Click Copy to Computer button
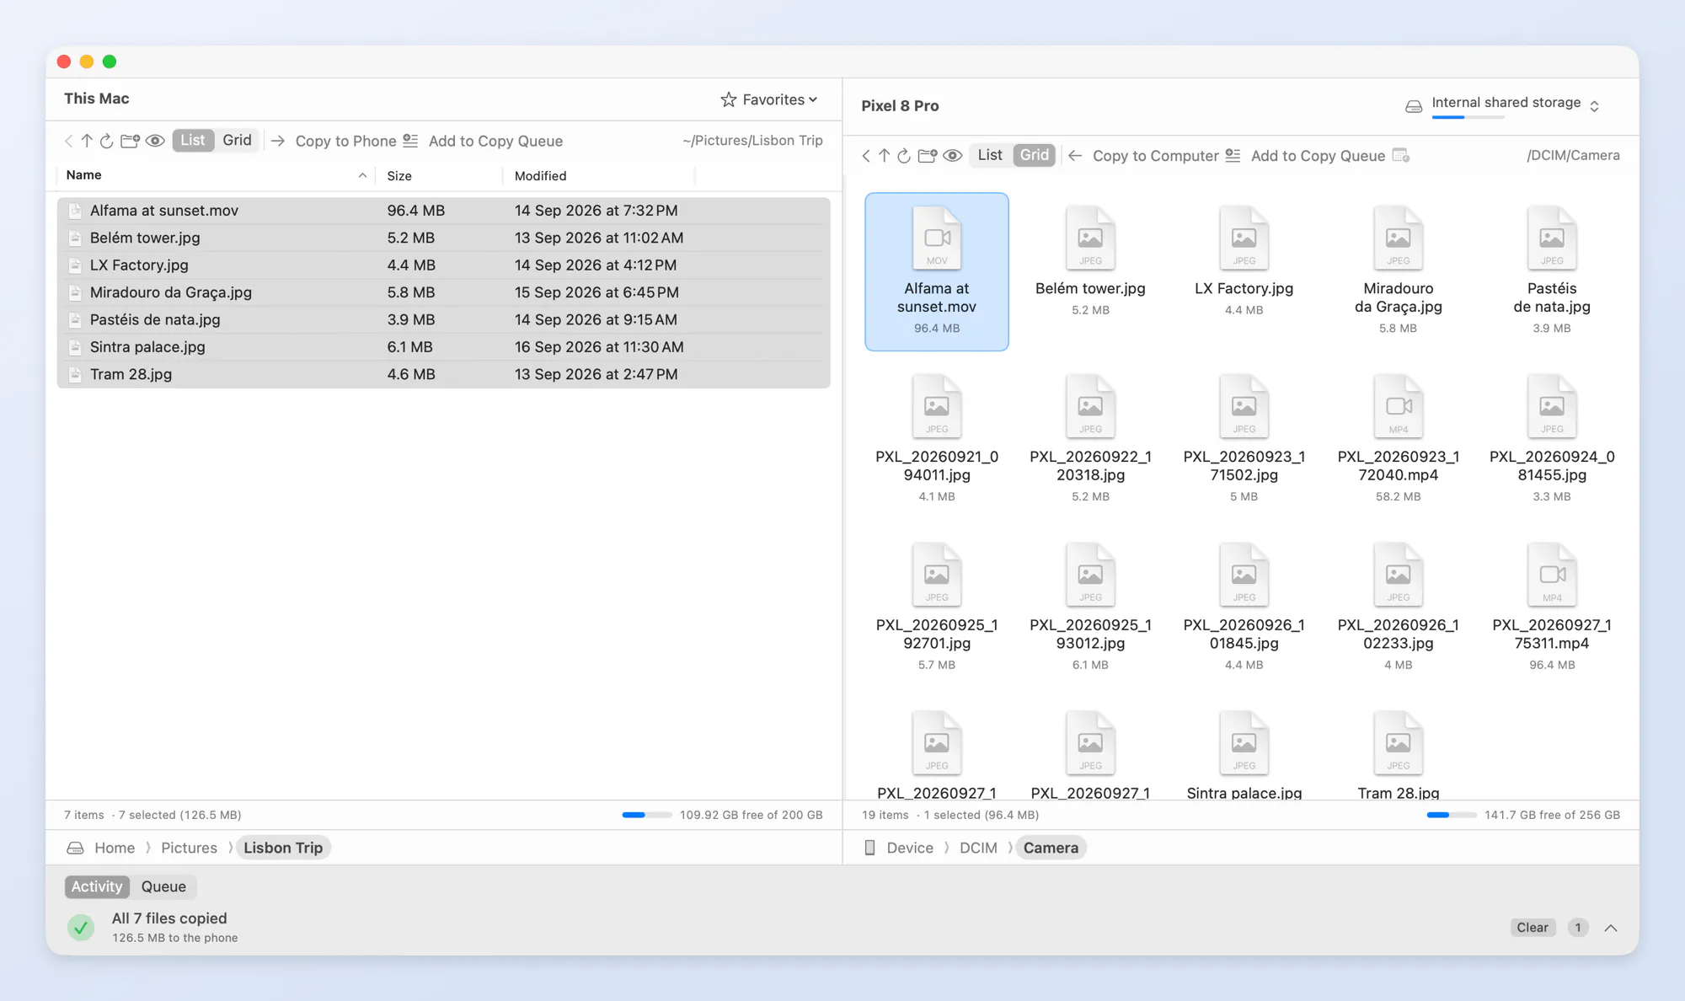 1143,156
